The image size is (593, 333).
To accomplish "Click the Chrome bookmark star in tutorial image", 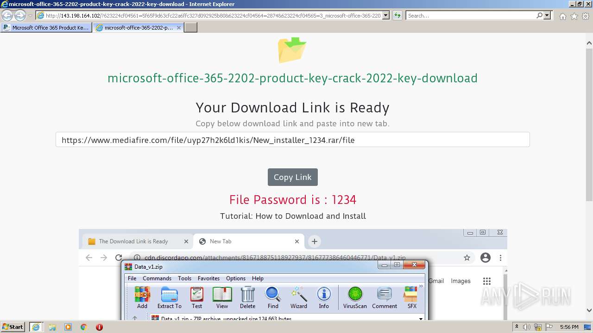I will point(467,258).
